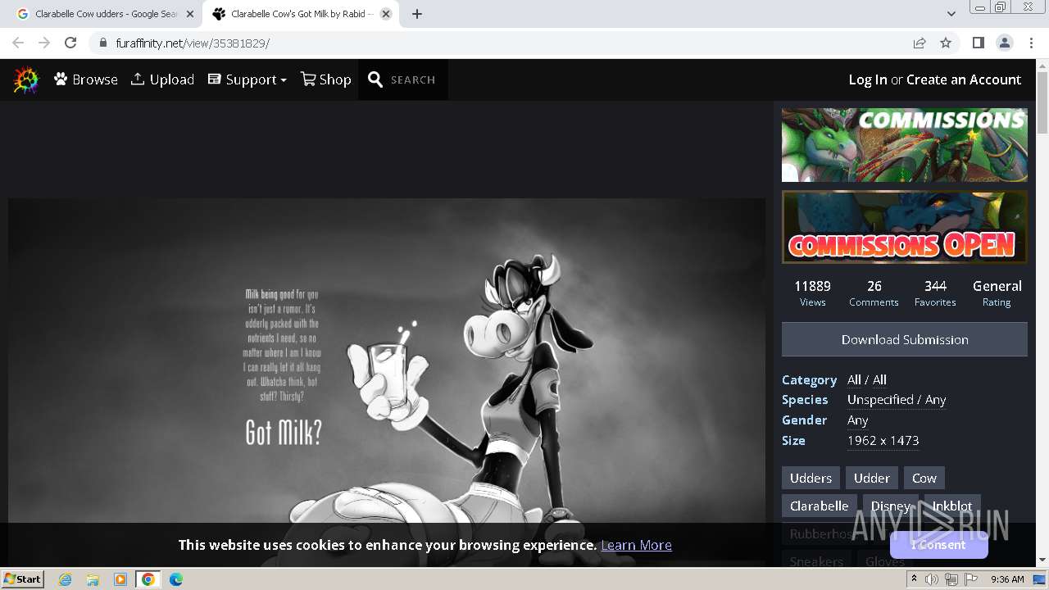The image size is (1049, 590).
Task: Click the All / All category value
Action: click(867, 379)
